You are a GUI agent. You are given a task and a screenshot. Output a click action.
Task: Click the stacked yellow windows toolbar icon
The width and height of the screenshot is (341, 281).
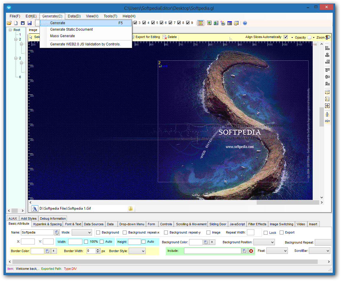point(236,23)
